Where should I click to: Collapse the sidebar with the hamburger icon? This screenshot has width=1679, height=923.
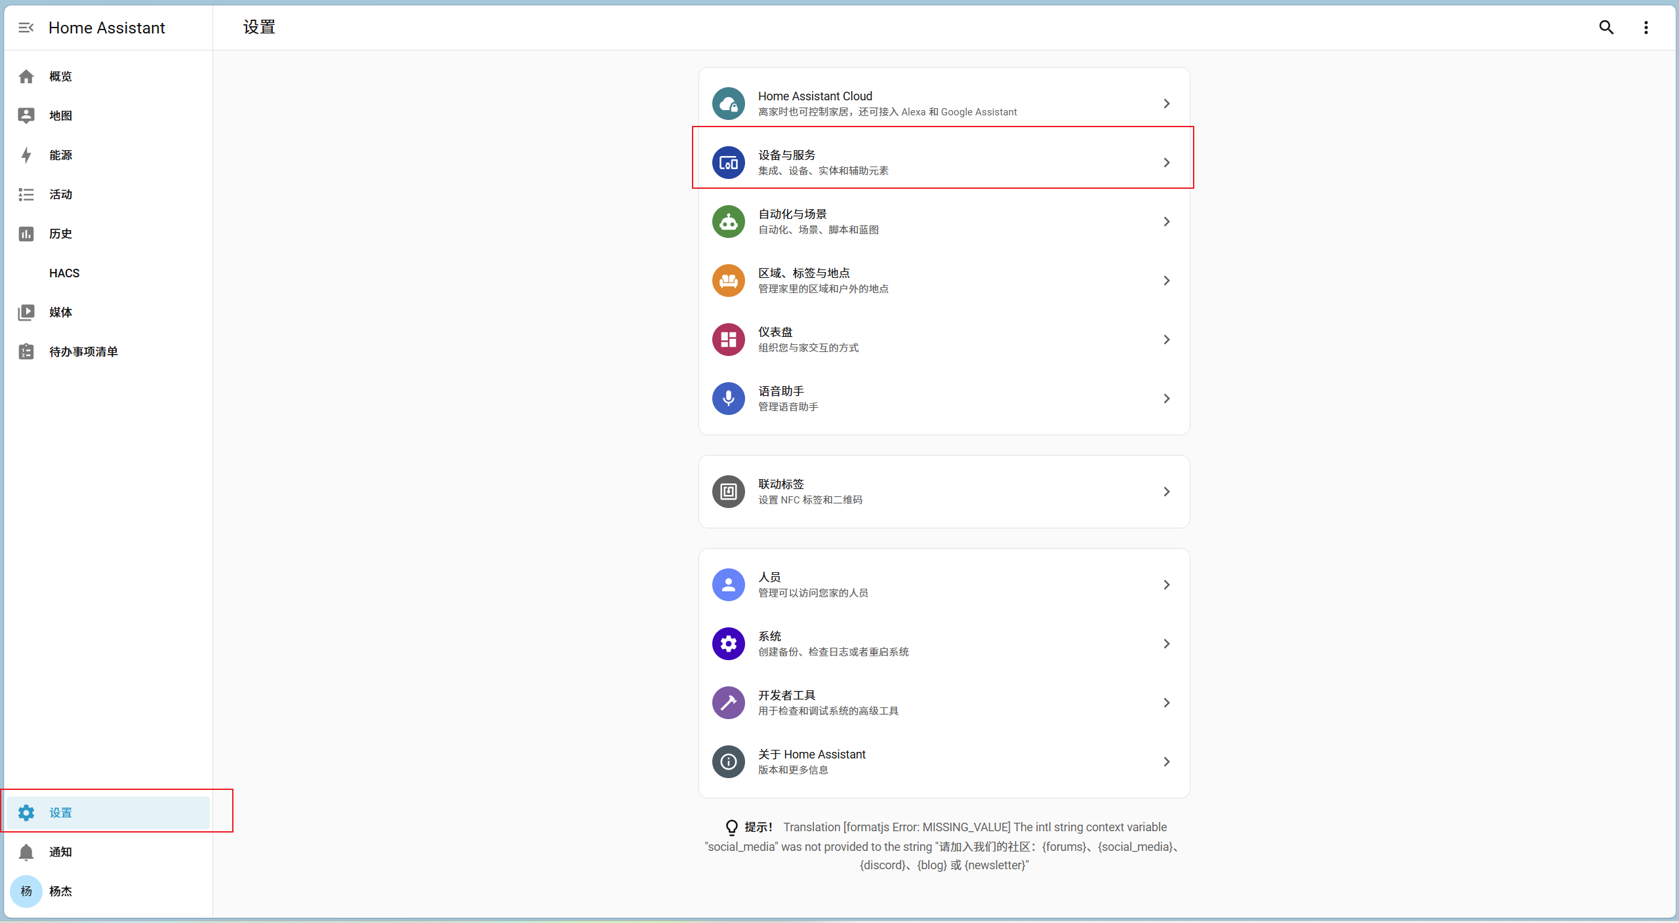point(26,28)
